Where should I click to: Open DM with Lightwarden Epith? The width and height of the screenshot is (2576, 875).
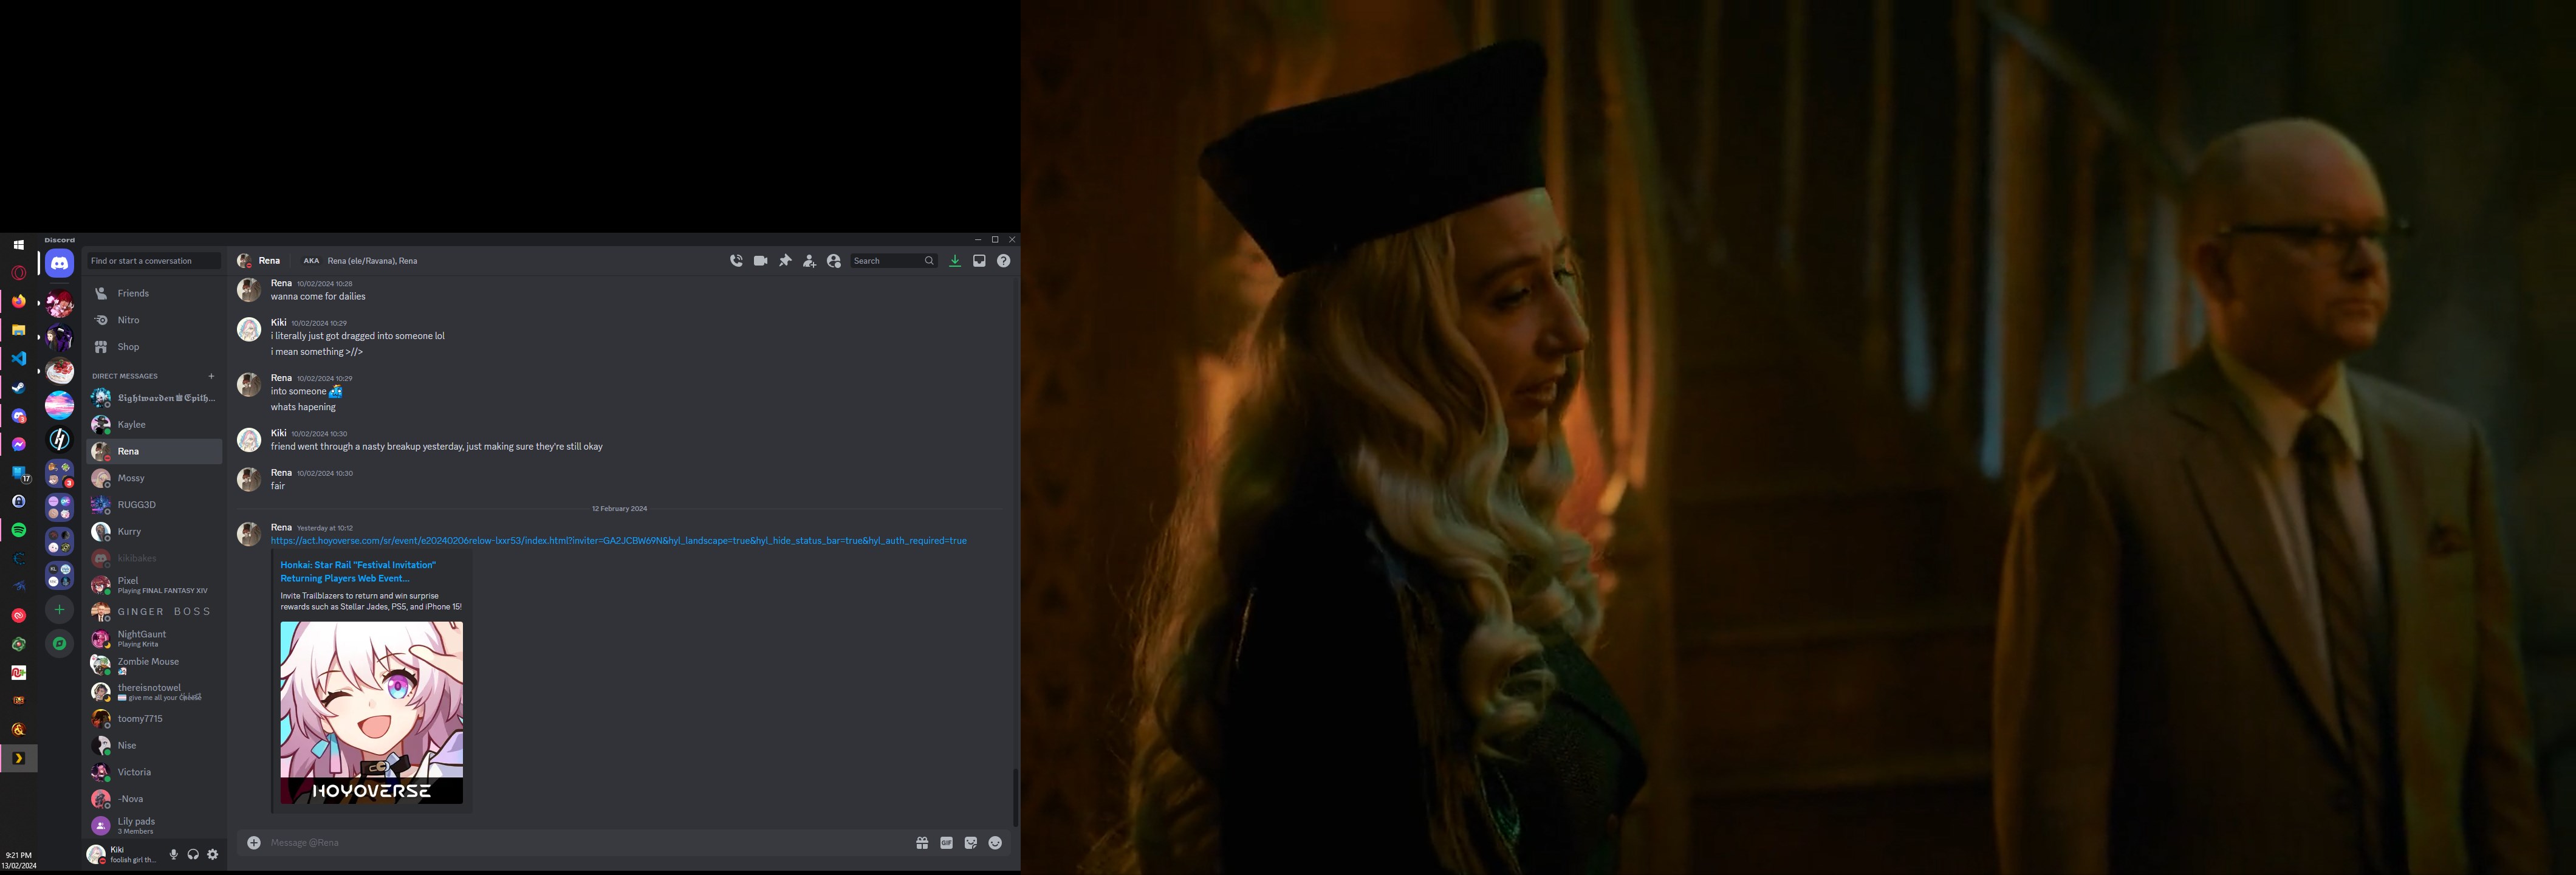pos(154,398)
